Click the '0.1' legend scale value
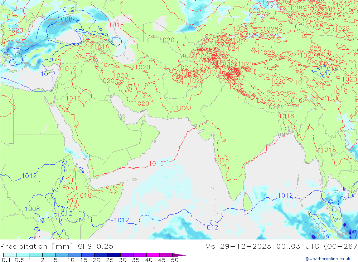This screenshot has height=262, width=358. (x=6, y=260)
